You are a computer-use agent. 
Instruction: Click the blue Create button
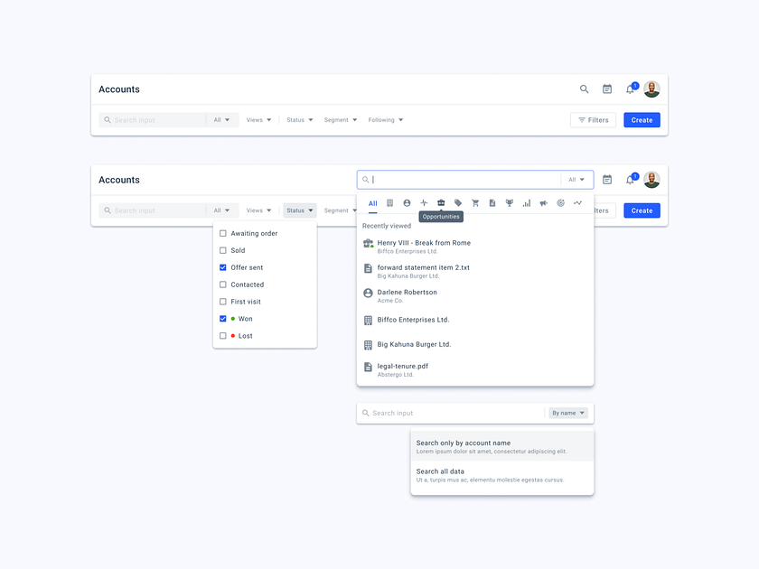click(642, 119)
